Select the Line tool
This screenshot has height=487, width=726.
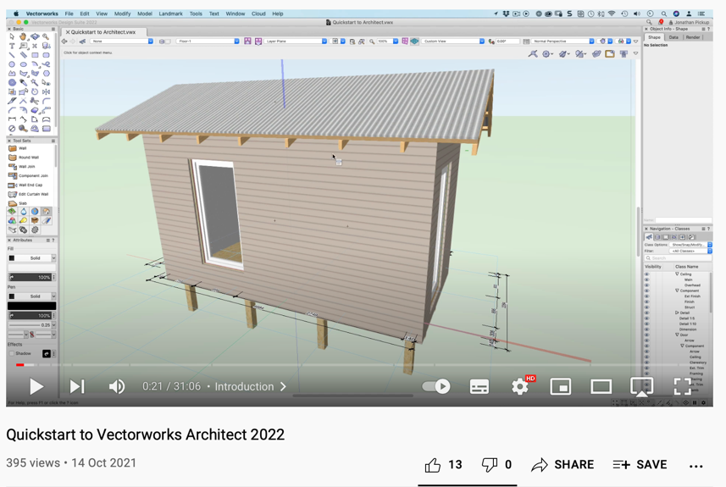[12, 55]
